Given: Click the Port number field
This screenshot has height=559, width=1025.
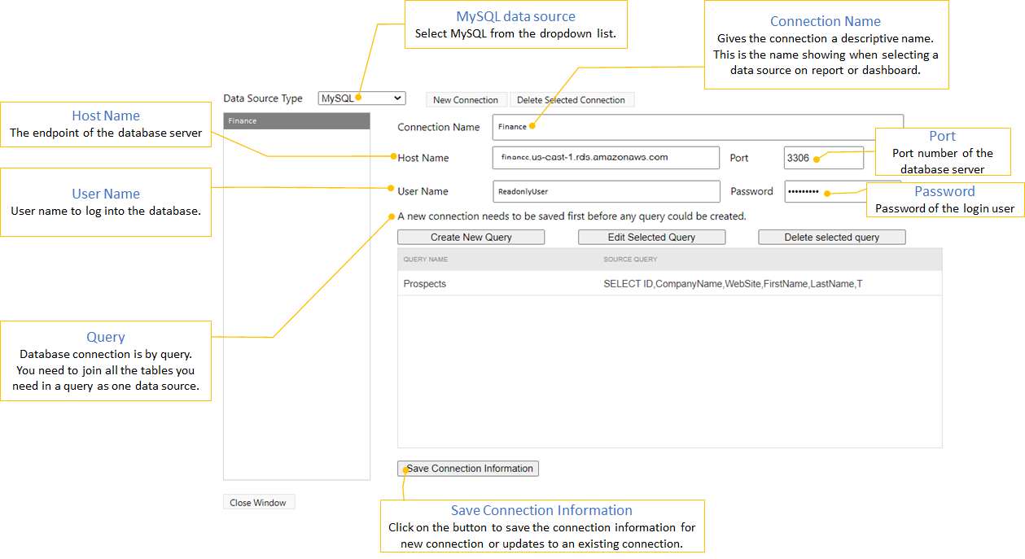Looking at the screenshot, I should pyautogui.click(x=823, y=158).
